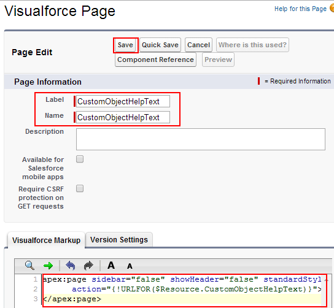This screenshot has width=334, height=308.
Task: Click the green go-to-line arrow icon
Action: pos(48,266)
